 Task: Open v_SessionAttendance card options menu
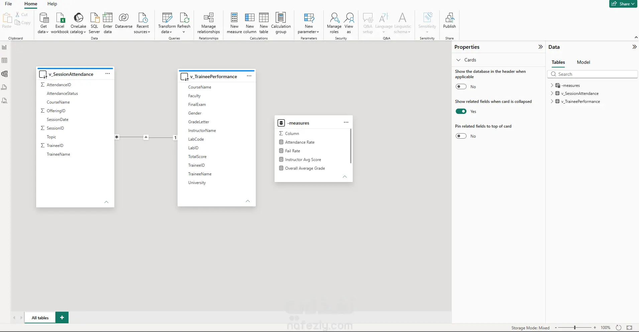click(108, 74)
